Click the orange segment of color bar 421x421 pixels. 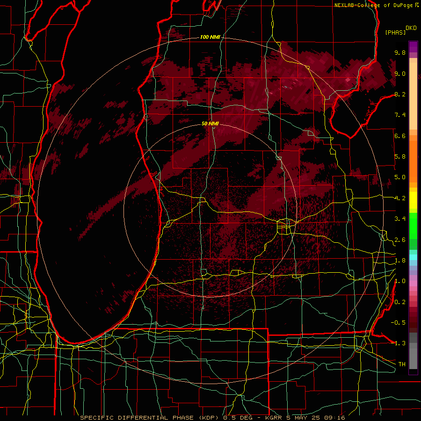[413, 161]
